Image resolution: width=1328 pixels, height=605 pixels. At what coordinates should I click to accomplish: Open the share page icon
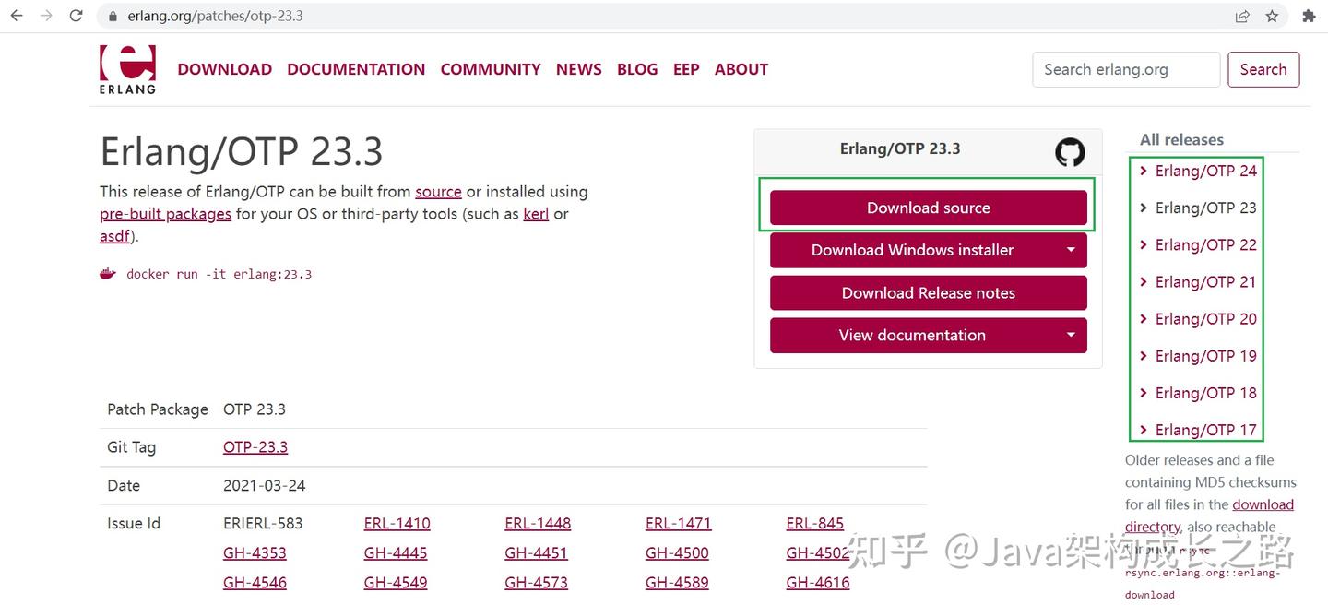point(1242,16)
